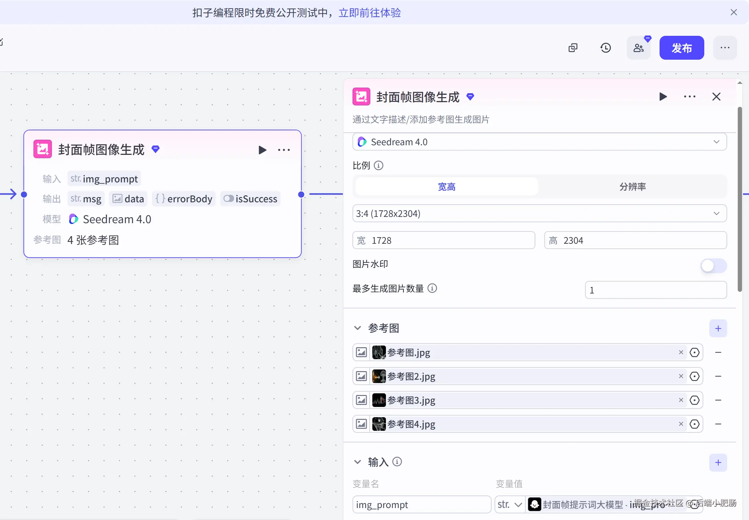This screenshot has height=520, width=749.
Task: Open the version history clock icon
Action: 606,48
